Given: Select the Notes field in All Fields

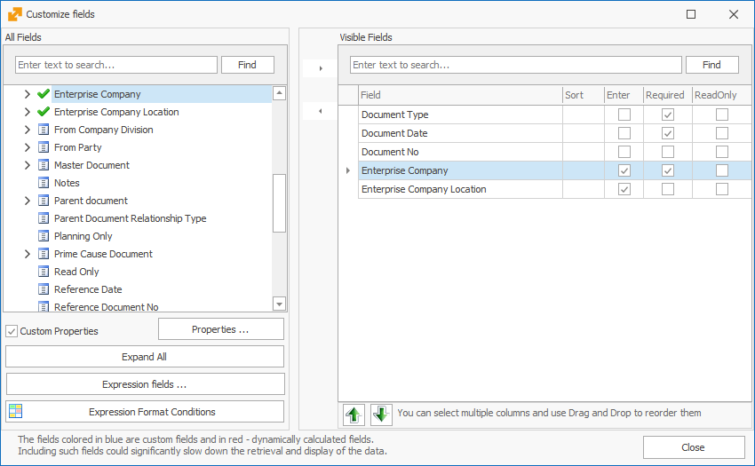Looking at the screenshot, I should (x=67, y=183).
